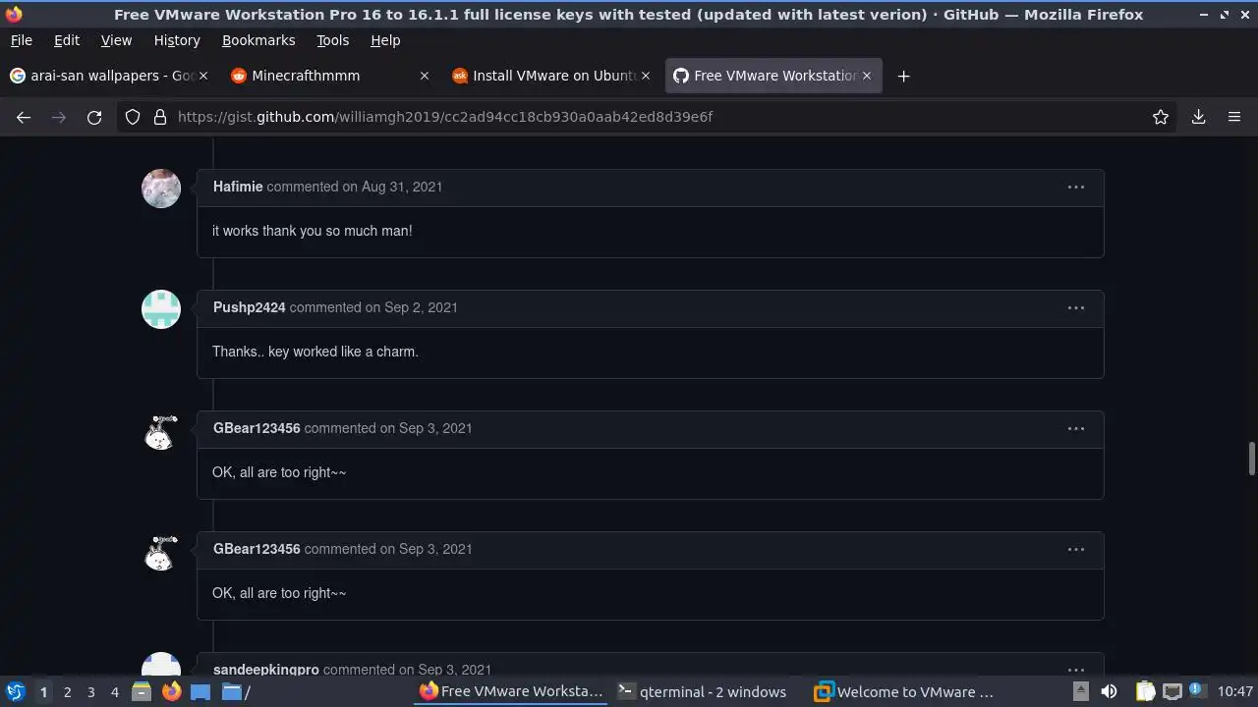The height and width of the screenshot is (707, 1258).
Task: Switch to virtual desktop 2
Action: pyautogui.click(x=67, y=691)
